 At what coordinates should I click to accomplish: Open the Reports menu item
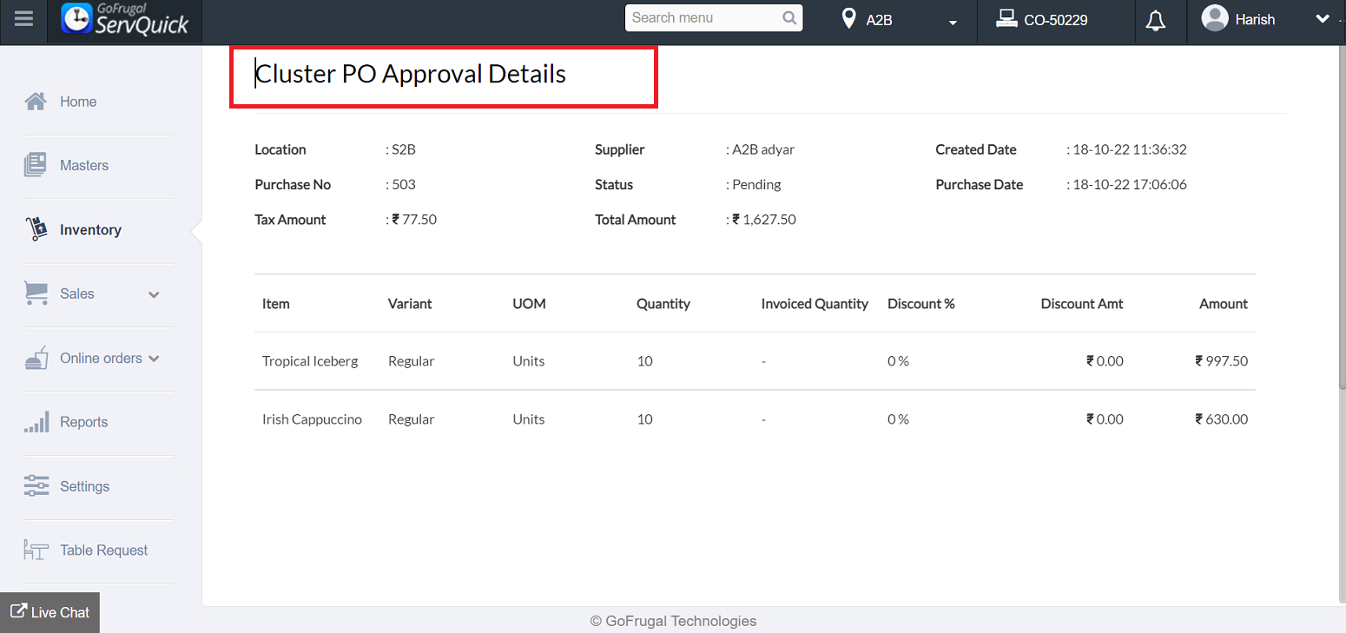[x=84, y=423]
